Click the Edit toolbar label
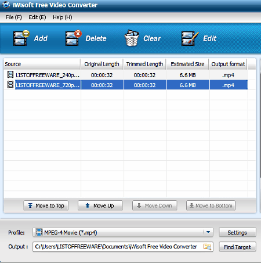261x263 pixels. click(x=209, y=38)
